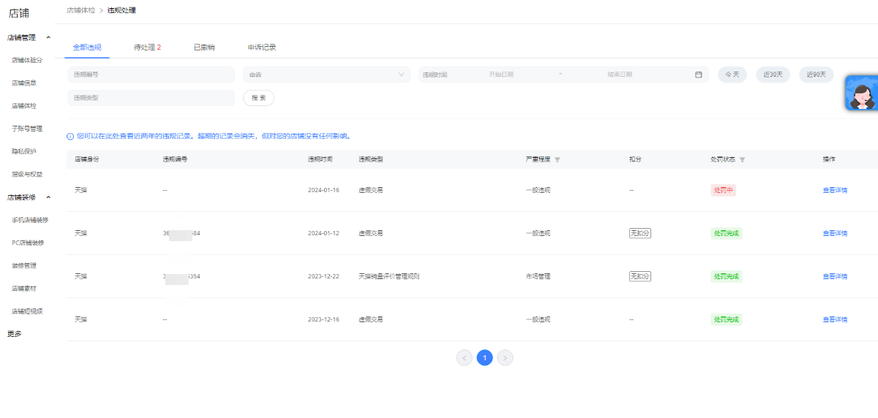The width and height of the screenshot is (878, 418).
Task: Click the 搜索 button
Action: pos(258,98)
